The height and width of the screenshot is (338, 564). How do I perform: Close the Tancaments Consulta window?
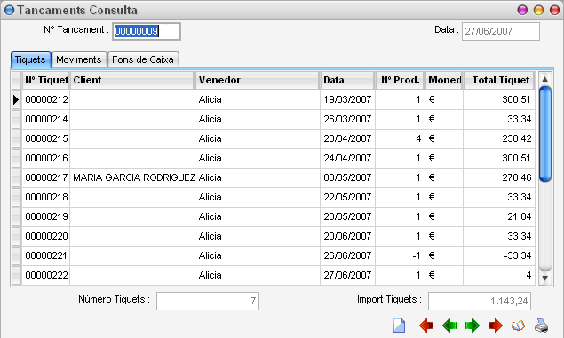tap(554, 10)
